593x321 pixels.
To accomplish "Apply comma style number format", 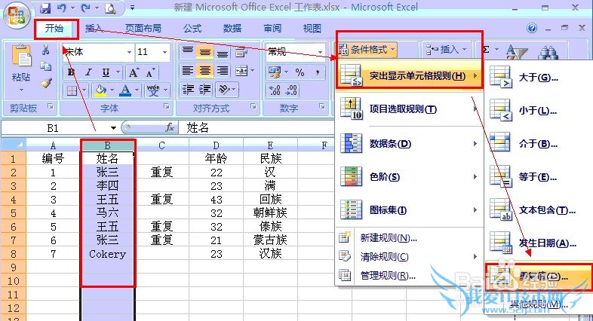I will [318, 72].
